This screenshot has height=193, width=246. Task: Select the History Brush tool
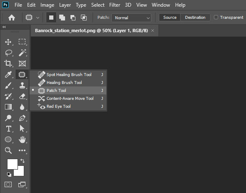[x=8, y=96]
